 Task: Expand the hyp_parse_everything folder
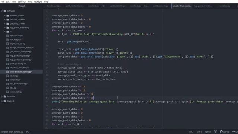click(x=5, y=28)
